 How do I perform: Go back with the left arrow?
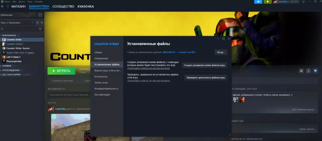pos(3,7)
